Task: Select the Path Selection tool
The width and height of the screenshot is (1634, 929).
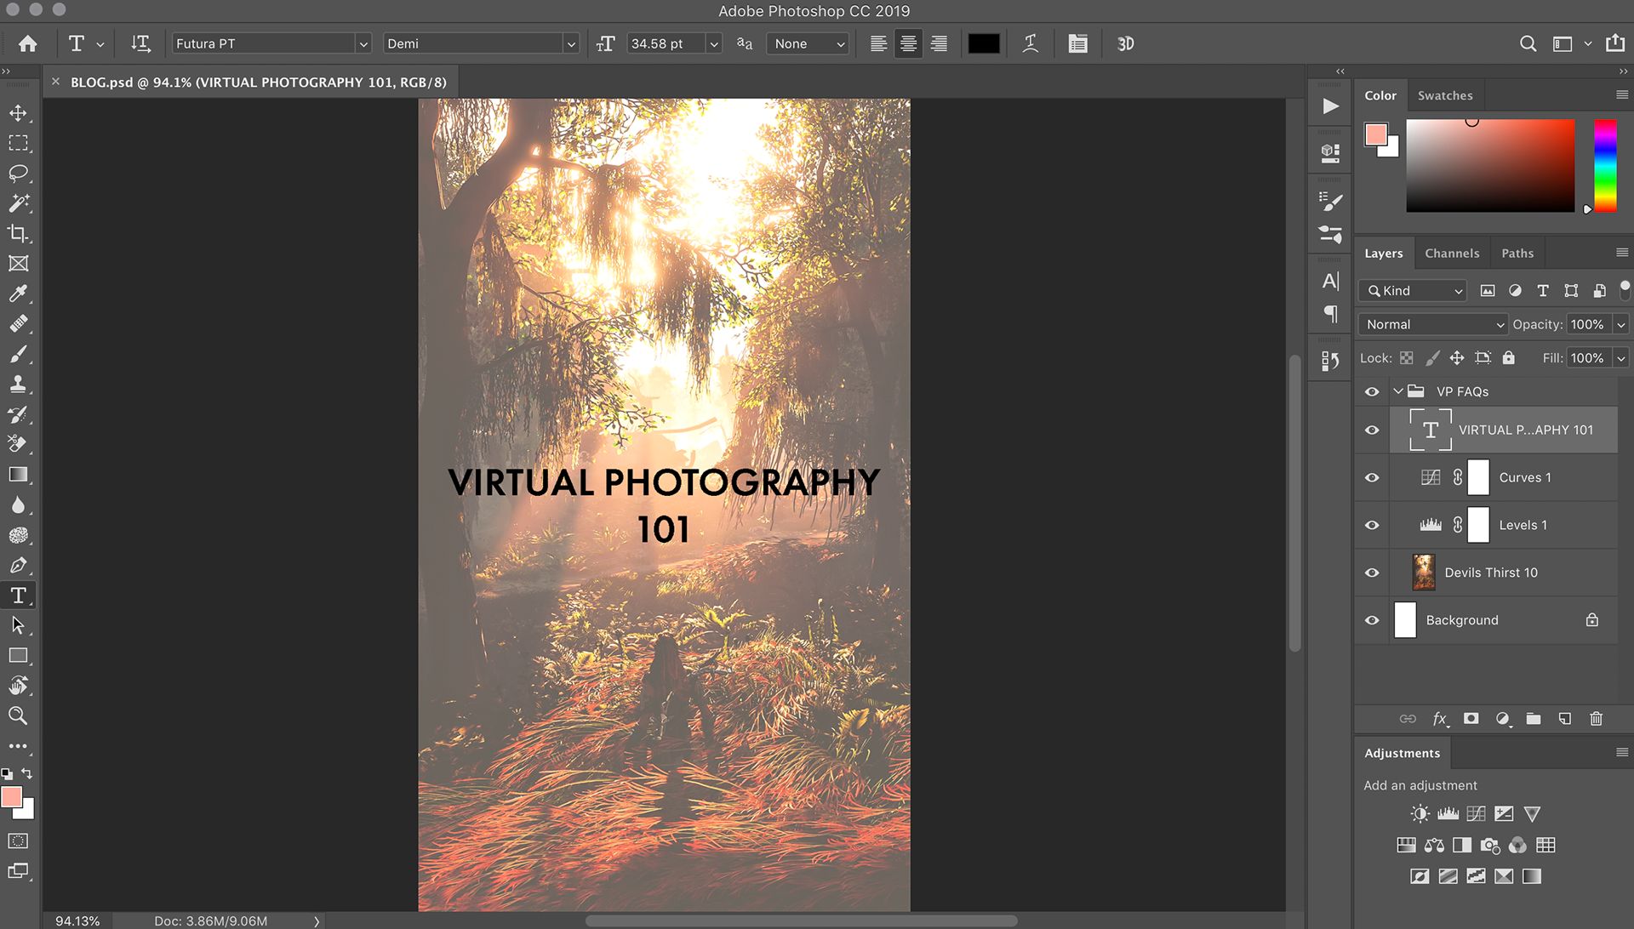Action: (x=18, y=625)
